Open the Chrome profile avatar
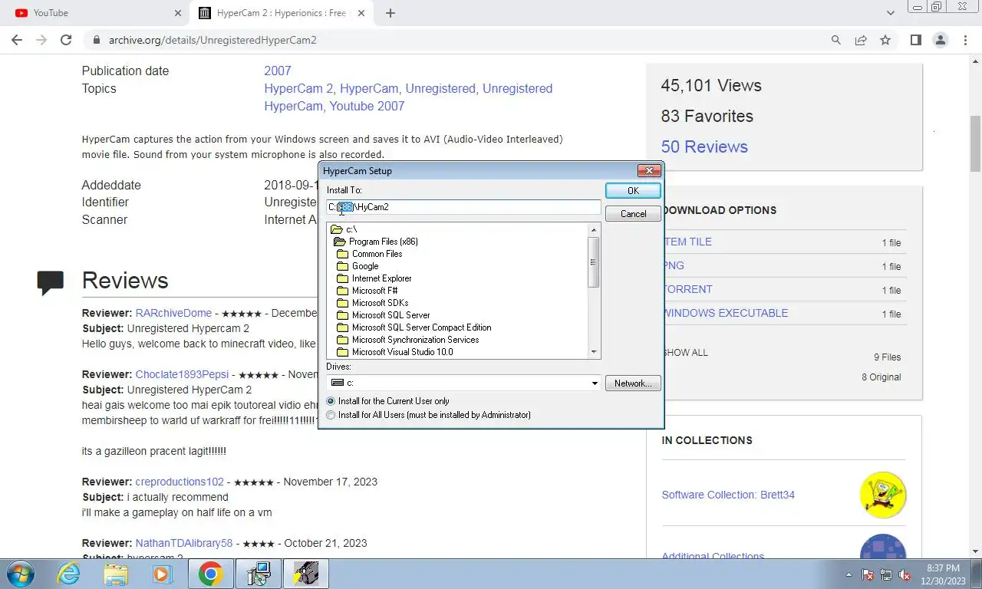Viewport: 982px width, 589px height. [x=940, y=40]
